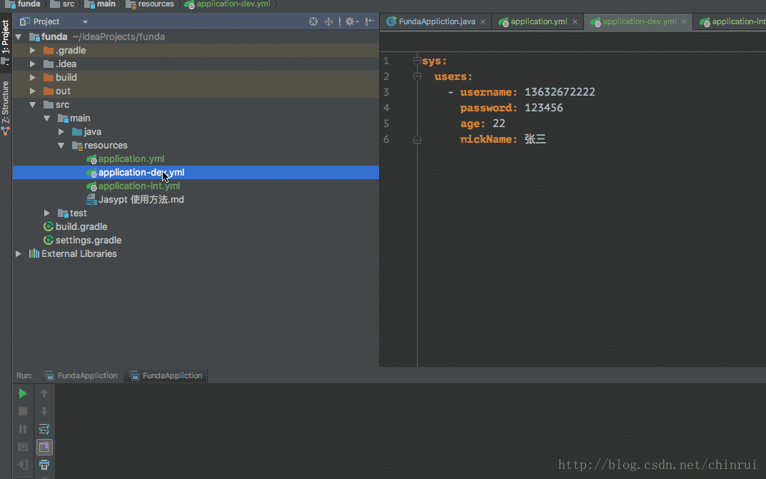Toggle scroll to end in console
Image resolution: width=766 pixels, height=479 pixels.
pos(44,447)
